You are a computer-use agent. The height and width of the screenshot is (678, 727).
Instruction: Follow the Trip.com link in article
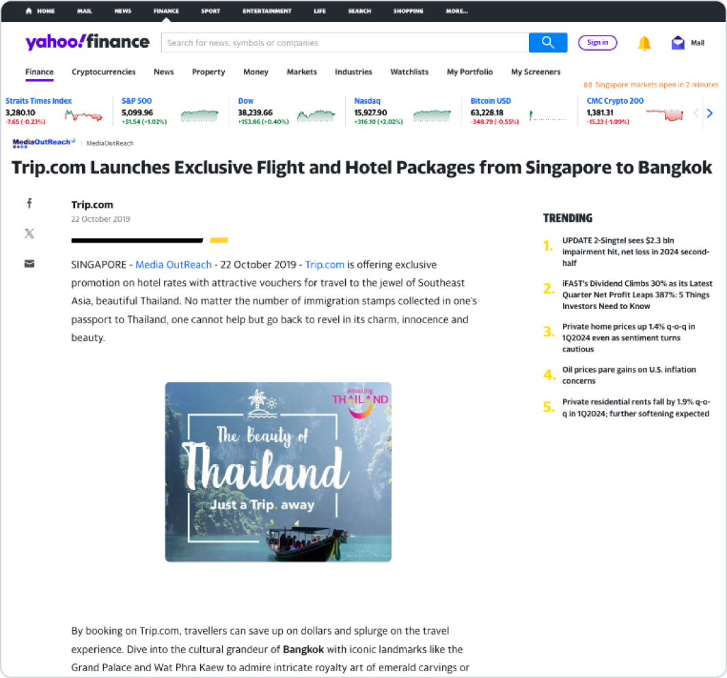pos(325,265)
